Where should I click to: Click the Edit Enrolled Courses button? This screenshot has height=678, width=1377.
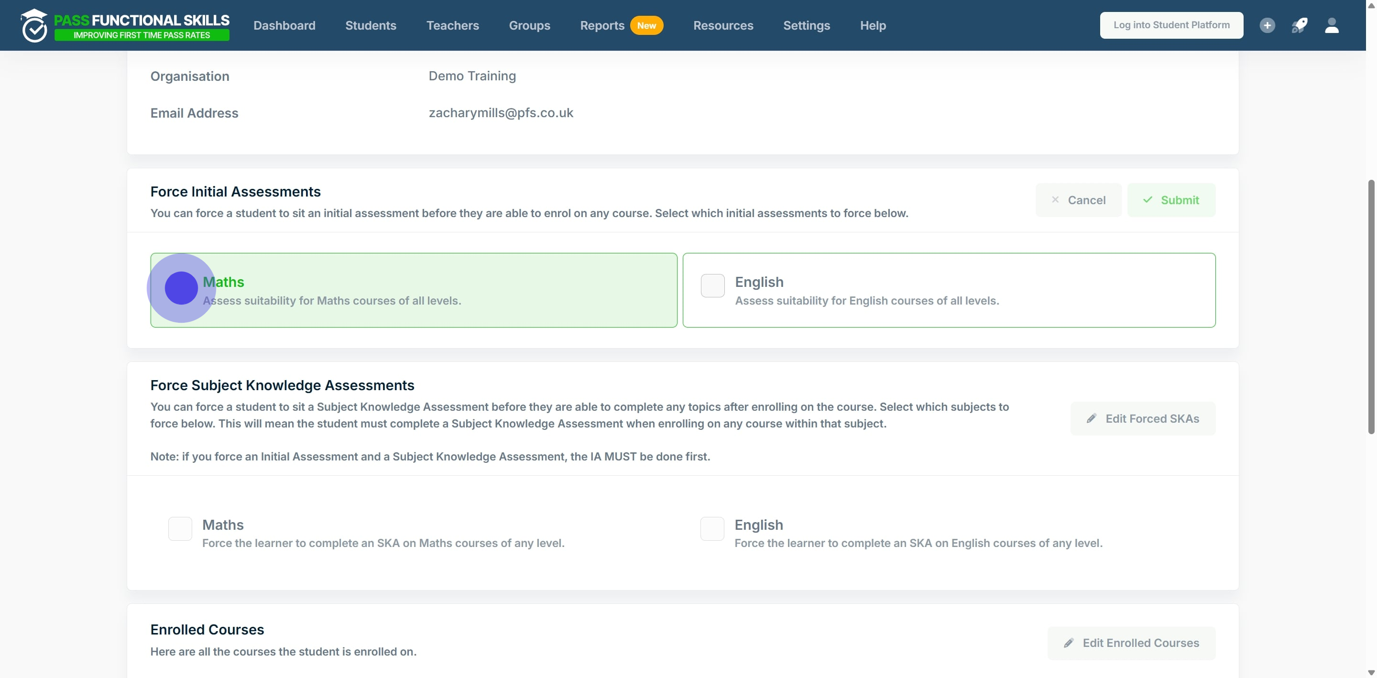pos(1131,643)
